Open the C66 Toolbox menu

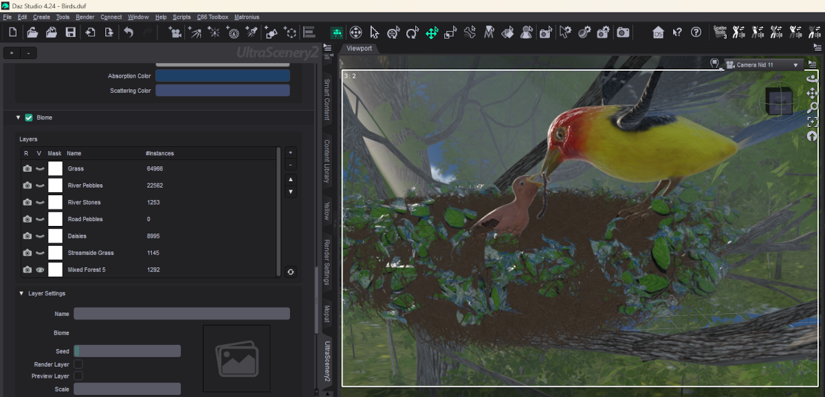coord(212,16)
